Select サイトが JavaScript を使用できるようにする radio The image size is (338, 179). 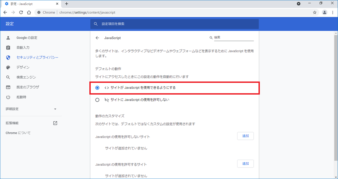click(x=97, y=88)
